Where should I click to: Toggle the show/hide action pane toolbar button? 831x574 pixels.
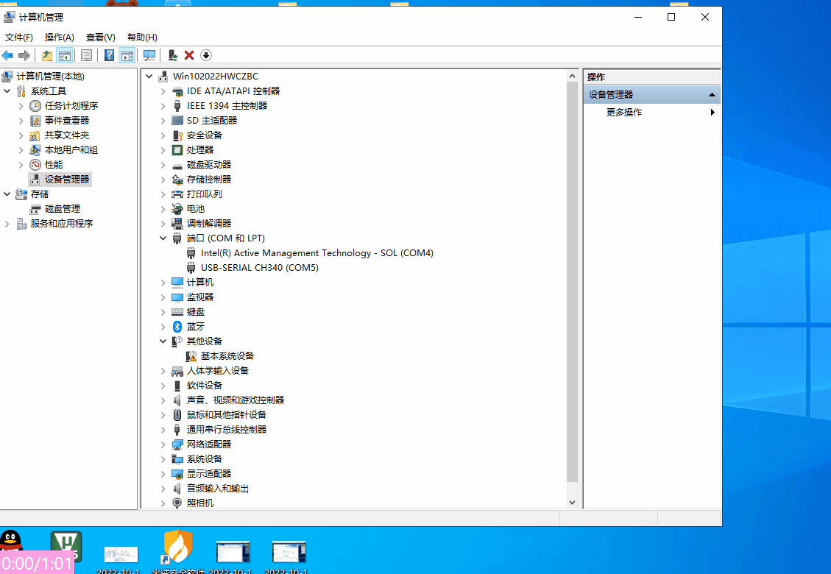[127, 55]
